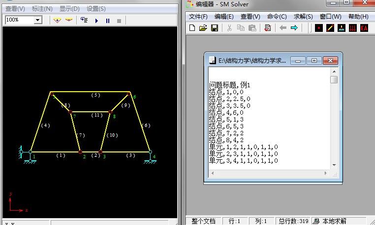This screenshot has width=375, height=225.
Task: Maximize the inner document window
Action: 314,61
